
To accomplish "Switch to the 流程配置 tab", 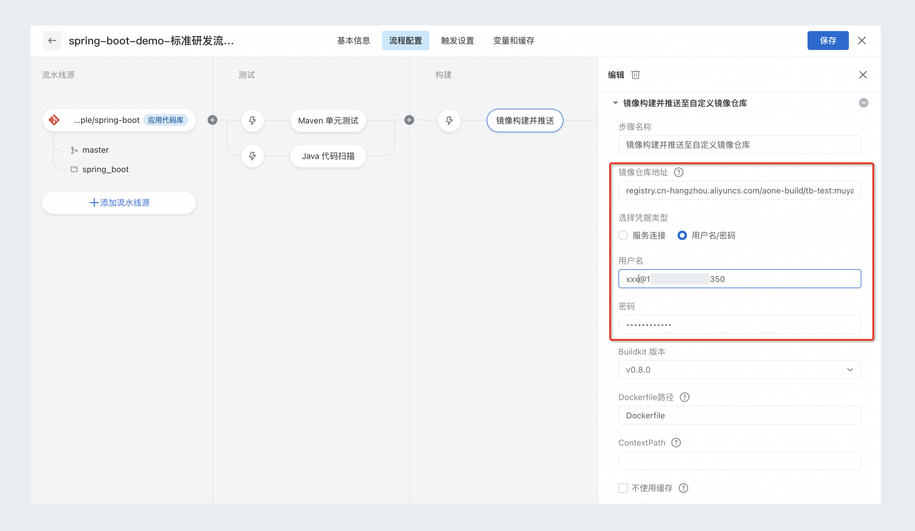I will click(405, 41).
